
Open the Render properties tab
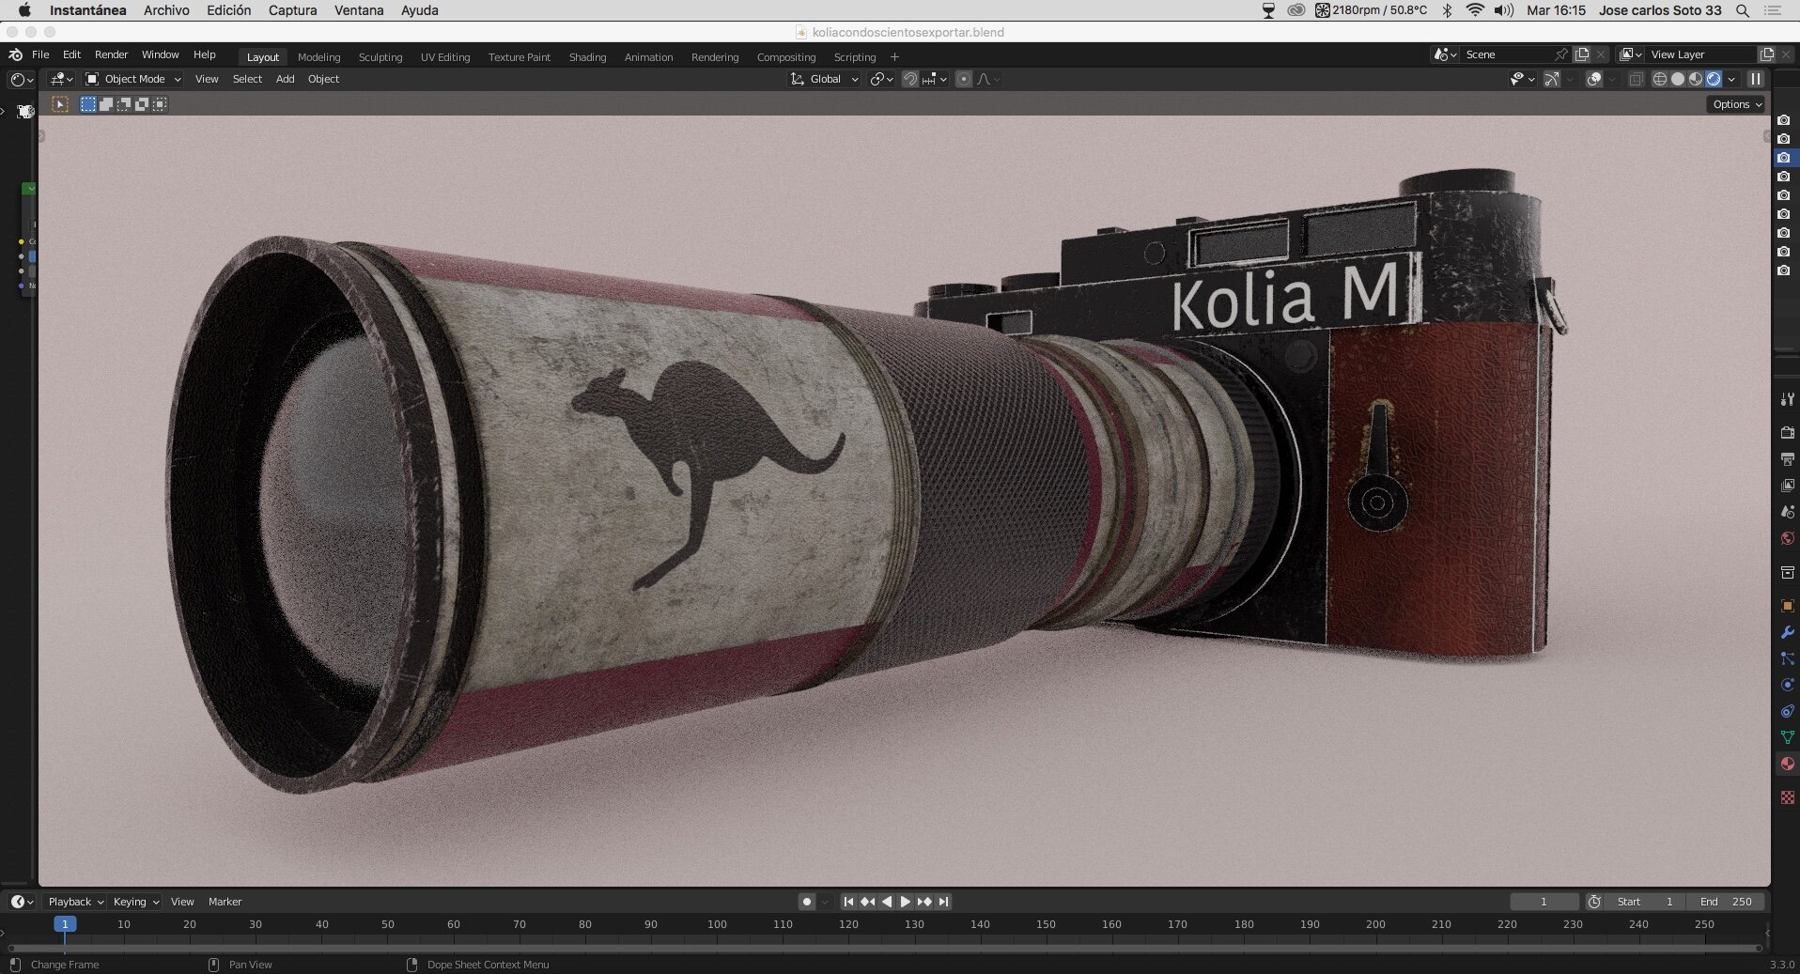[1787, 432]
